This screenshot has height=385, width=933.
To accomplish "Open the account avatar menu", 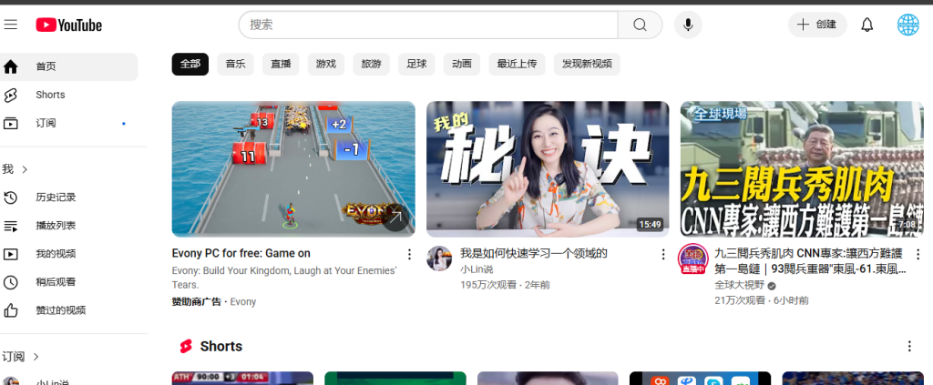I will [x=907, y=25].
